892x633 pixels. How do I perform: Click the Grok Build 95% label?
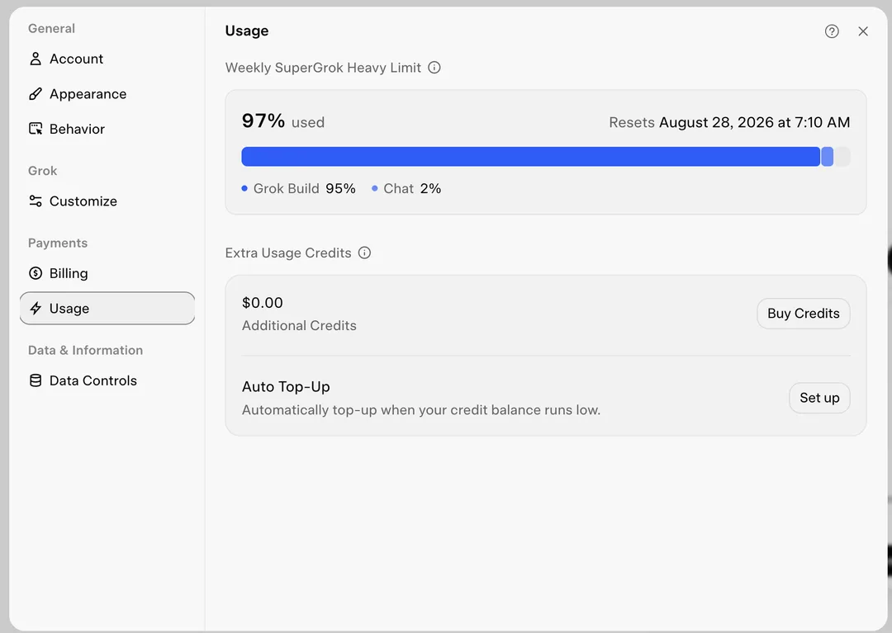click(x=304, y=189)
